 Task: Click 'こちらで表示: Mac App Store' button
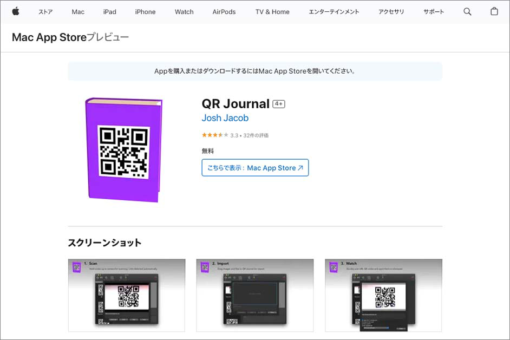click(255, 168)
